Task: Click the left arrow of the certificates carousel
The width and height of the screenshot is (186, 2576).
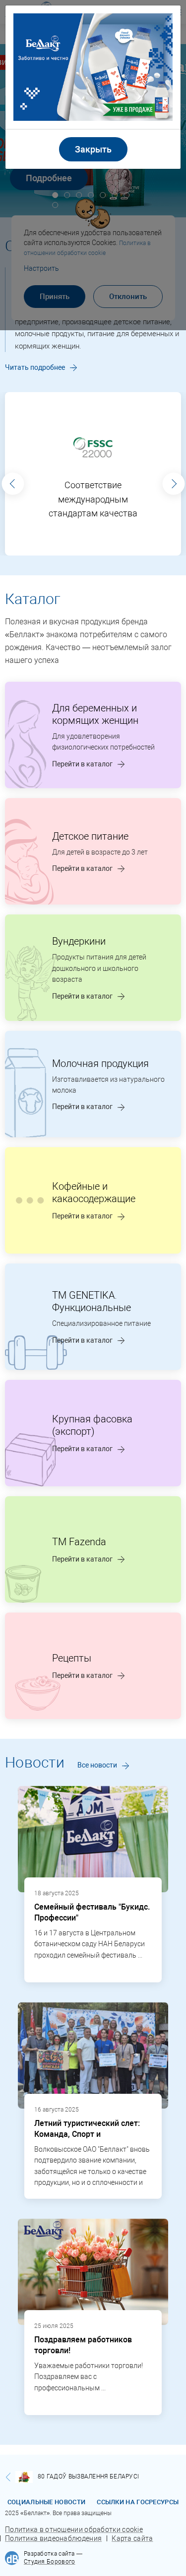Action: (x=12, y=483)
